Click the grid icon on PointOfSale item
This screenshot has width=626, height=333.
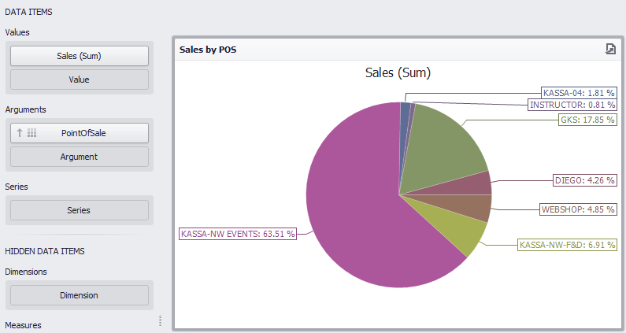tap(31, 133)
